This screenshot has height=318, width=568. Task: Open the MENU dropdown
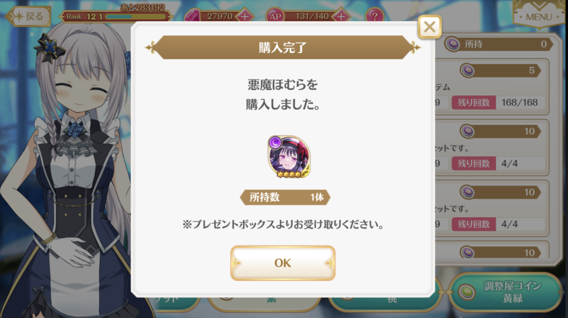point(539,14)
